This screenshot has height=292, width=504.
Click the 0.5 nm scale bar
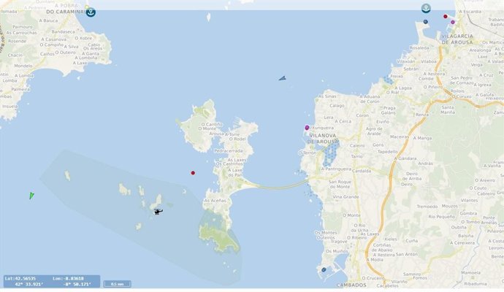[117, 283]
